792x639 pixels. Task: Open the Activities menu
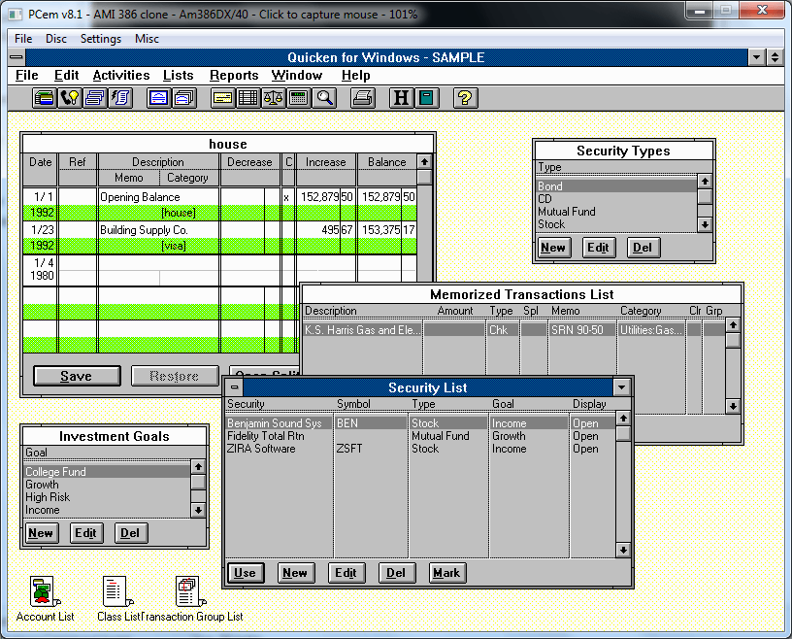[121, 76]
